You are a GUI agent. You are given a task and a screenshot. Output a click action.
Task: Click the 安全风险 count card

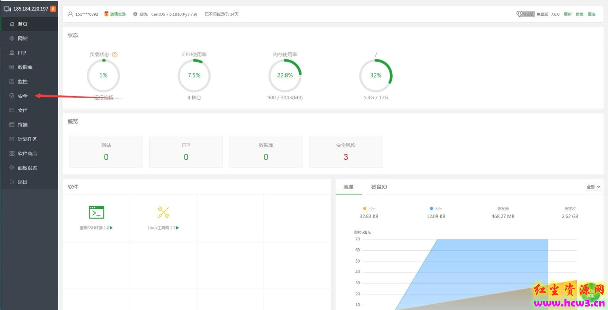pos(346,151)
